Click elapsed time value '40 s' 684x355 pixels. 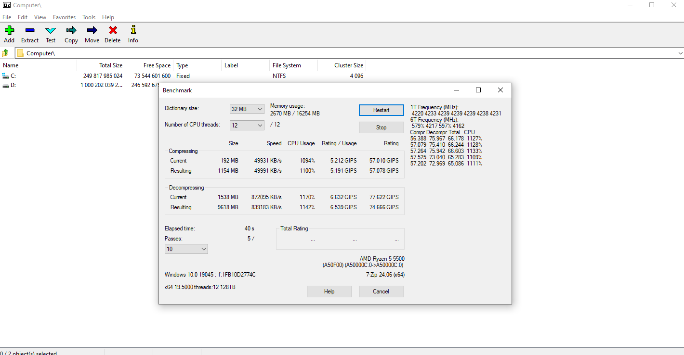(x=249, y=228)
